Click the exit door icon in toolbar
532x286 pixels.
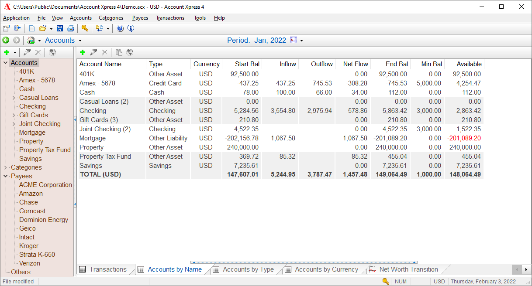(x=17, y=29)
